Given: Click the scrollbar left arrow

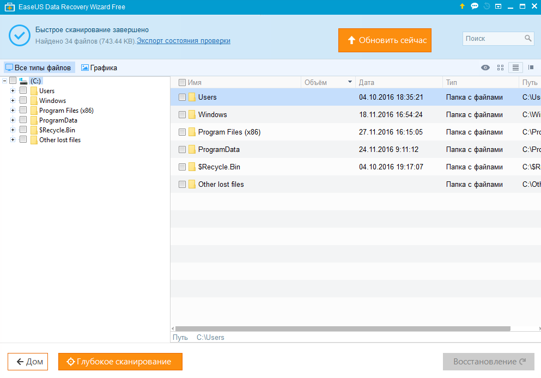Looking at the screenshot, I should pyautogui.click(x=173, y=328).
